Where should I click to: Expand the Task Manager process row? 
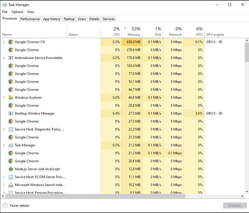(x=4, y=145)
